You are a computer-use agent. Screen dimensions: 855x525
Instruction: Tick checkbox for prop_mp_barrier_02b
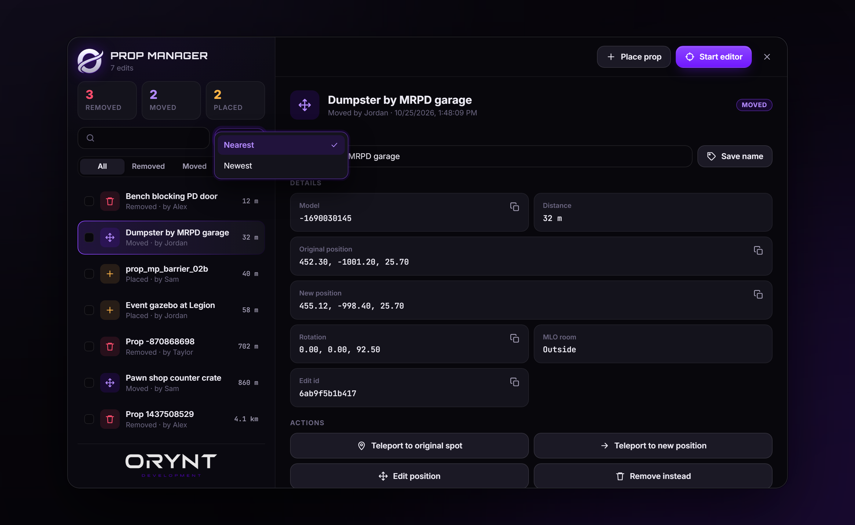[89, 274]
